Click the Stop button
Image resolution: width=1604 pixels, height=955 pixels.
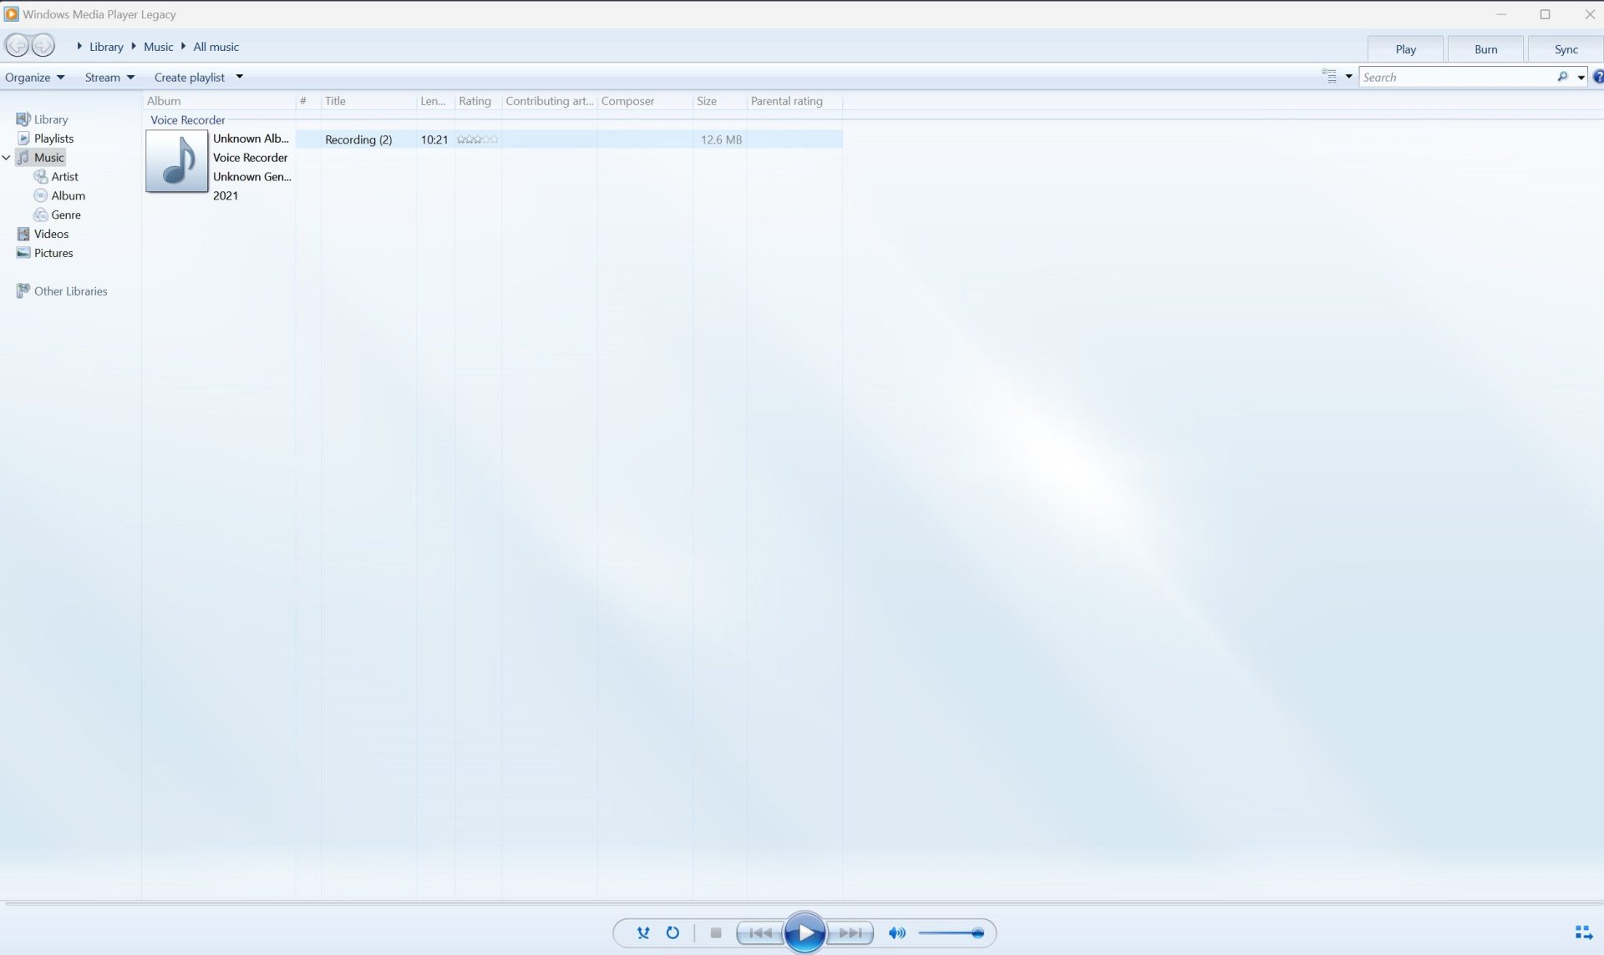(x=716, y=933)
